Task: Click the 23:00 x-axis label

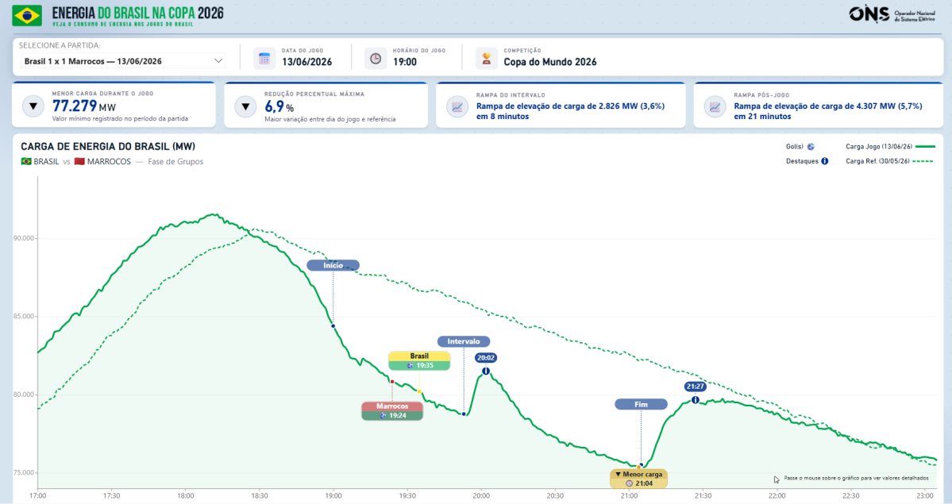Action: pyautogui.click(x=925, y=496)
